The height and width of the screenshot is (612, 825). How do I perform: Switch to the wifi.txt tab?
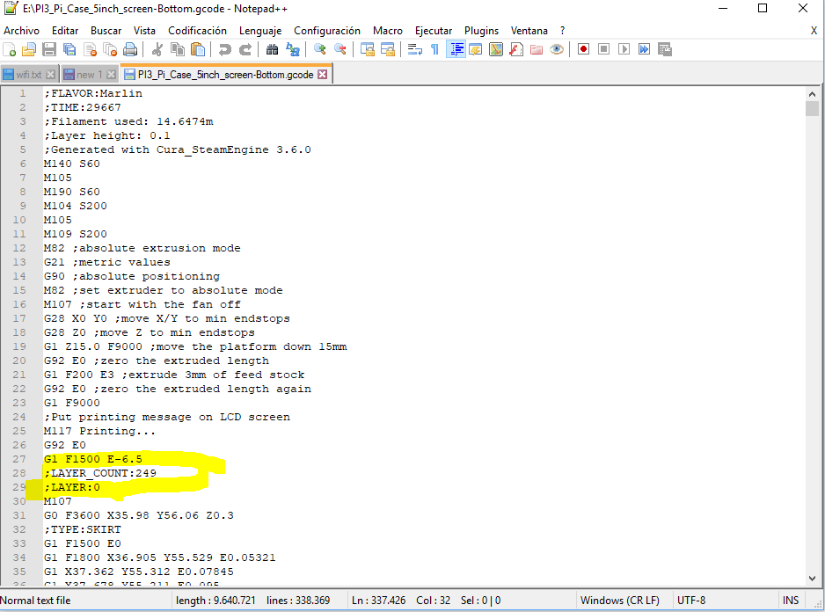(x=30, y=75)
